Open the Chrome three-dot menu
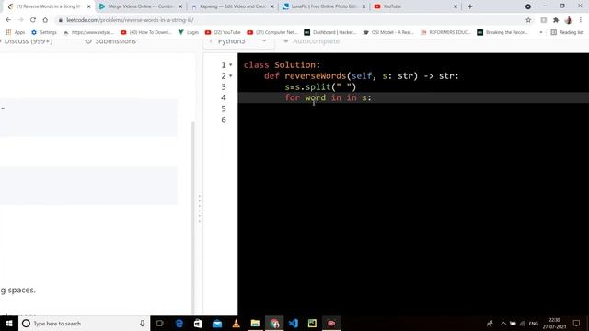 (581, 20)
